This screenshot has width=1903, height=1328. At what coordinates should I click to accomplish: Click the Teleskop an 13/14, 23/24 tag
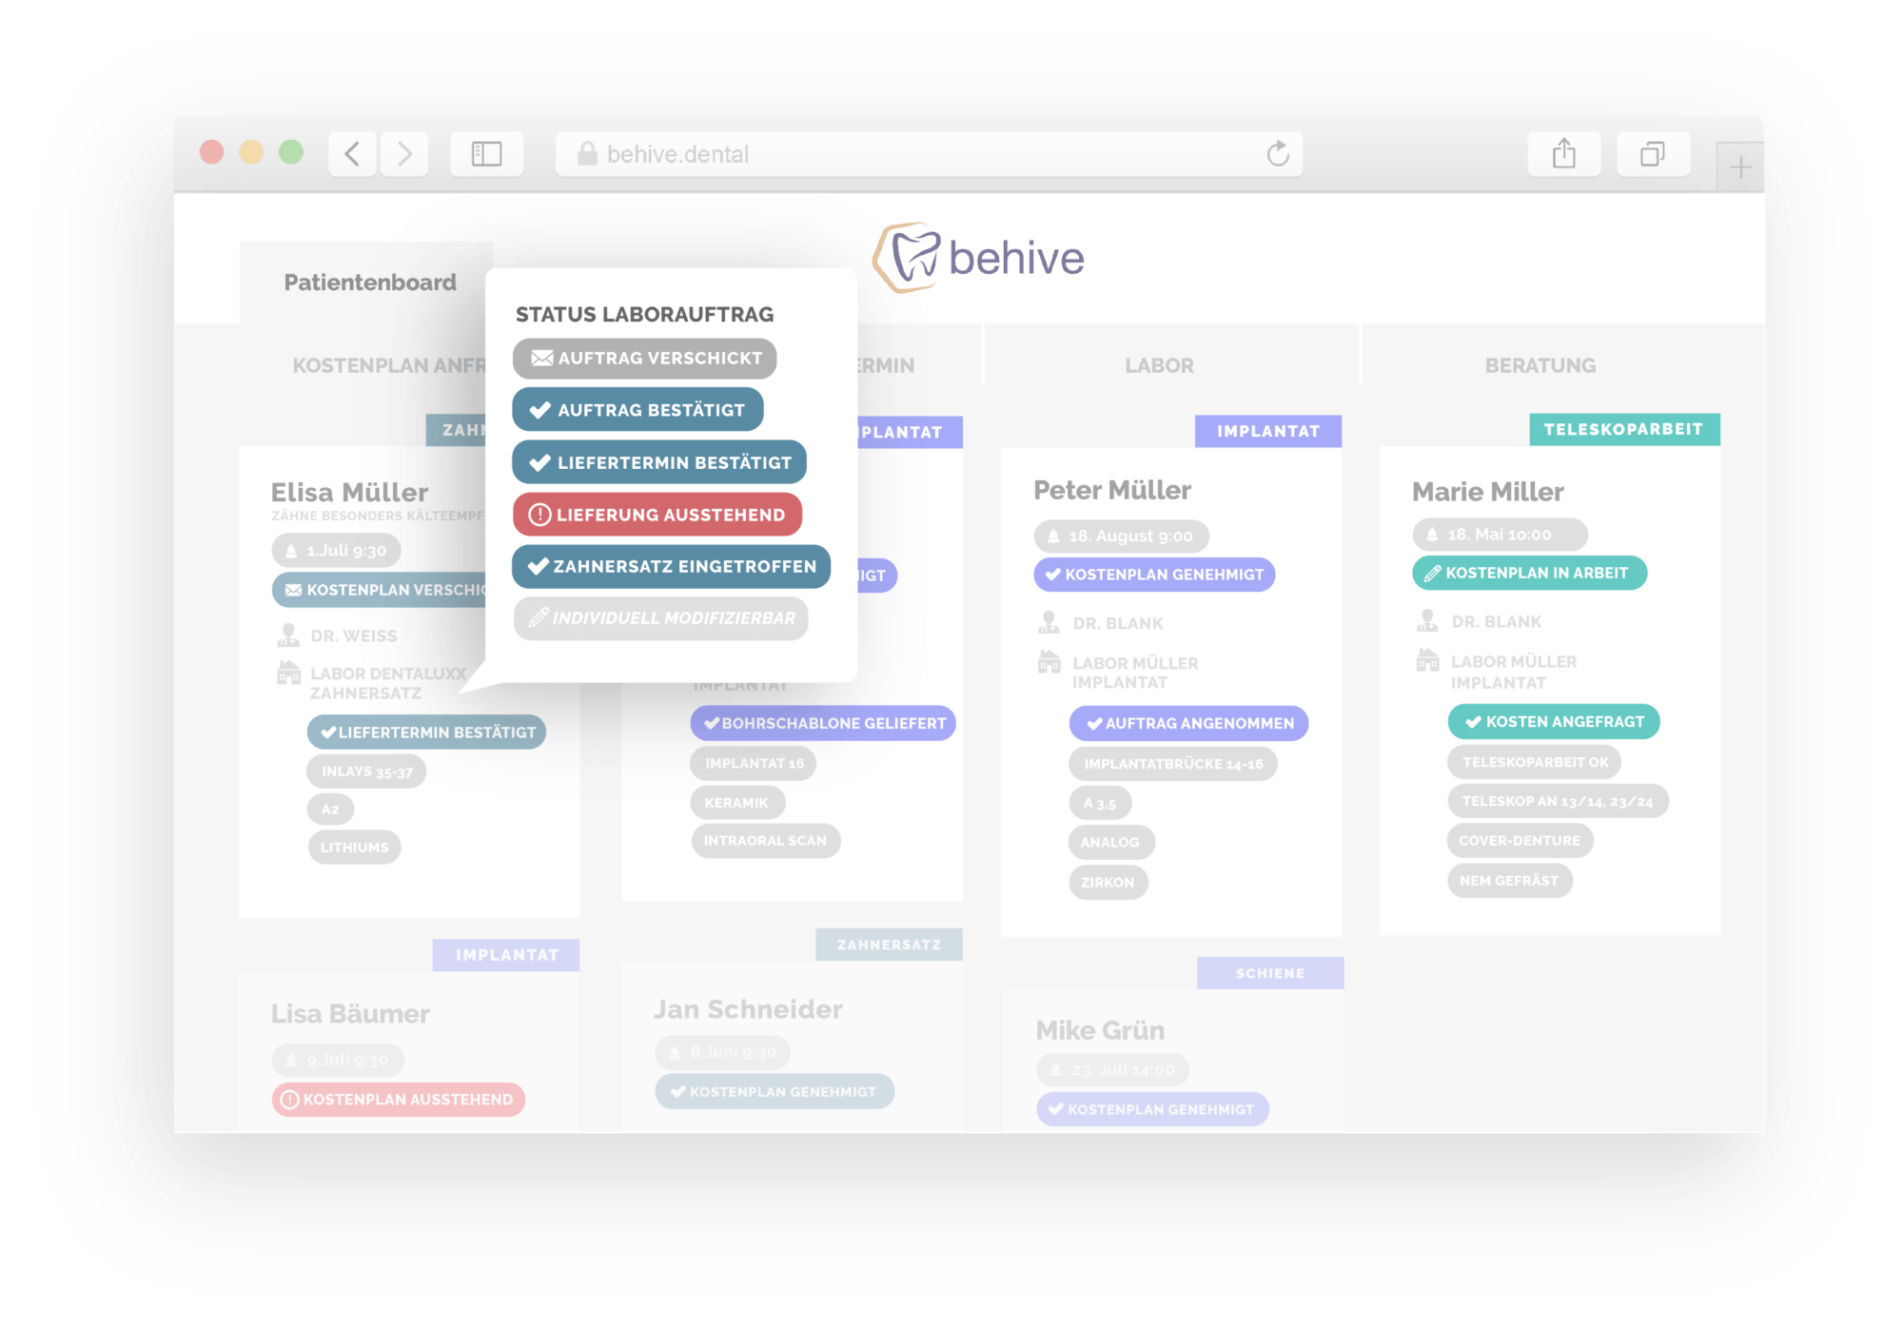point(1558,801)
